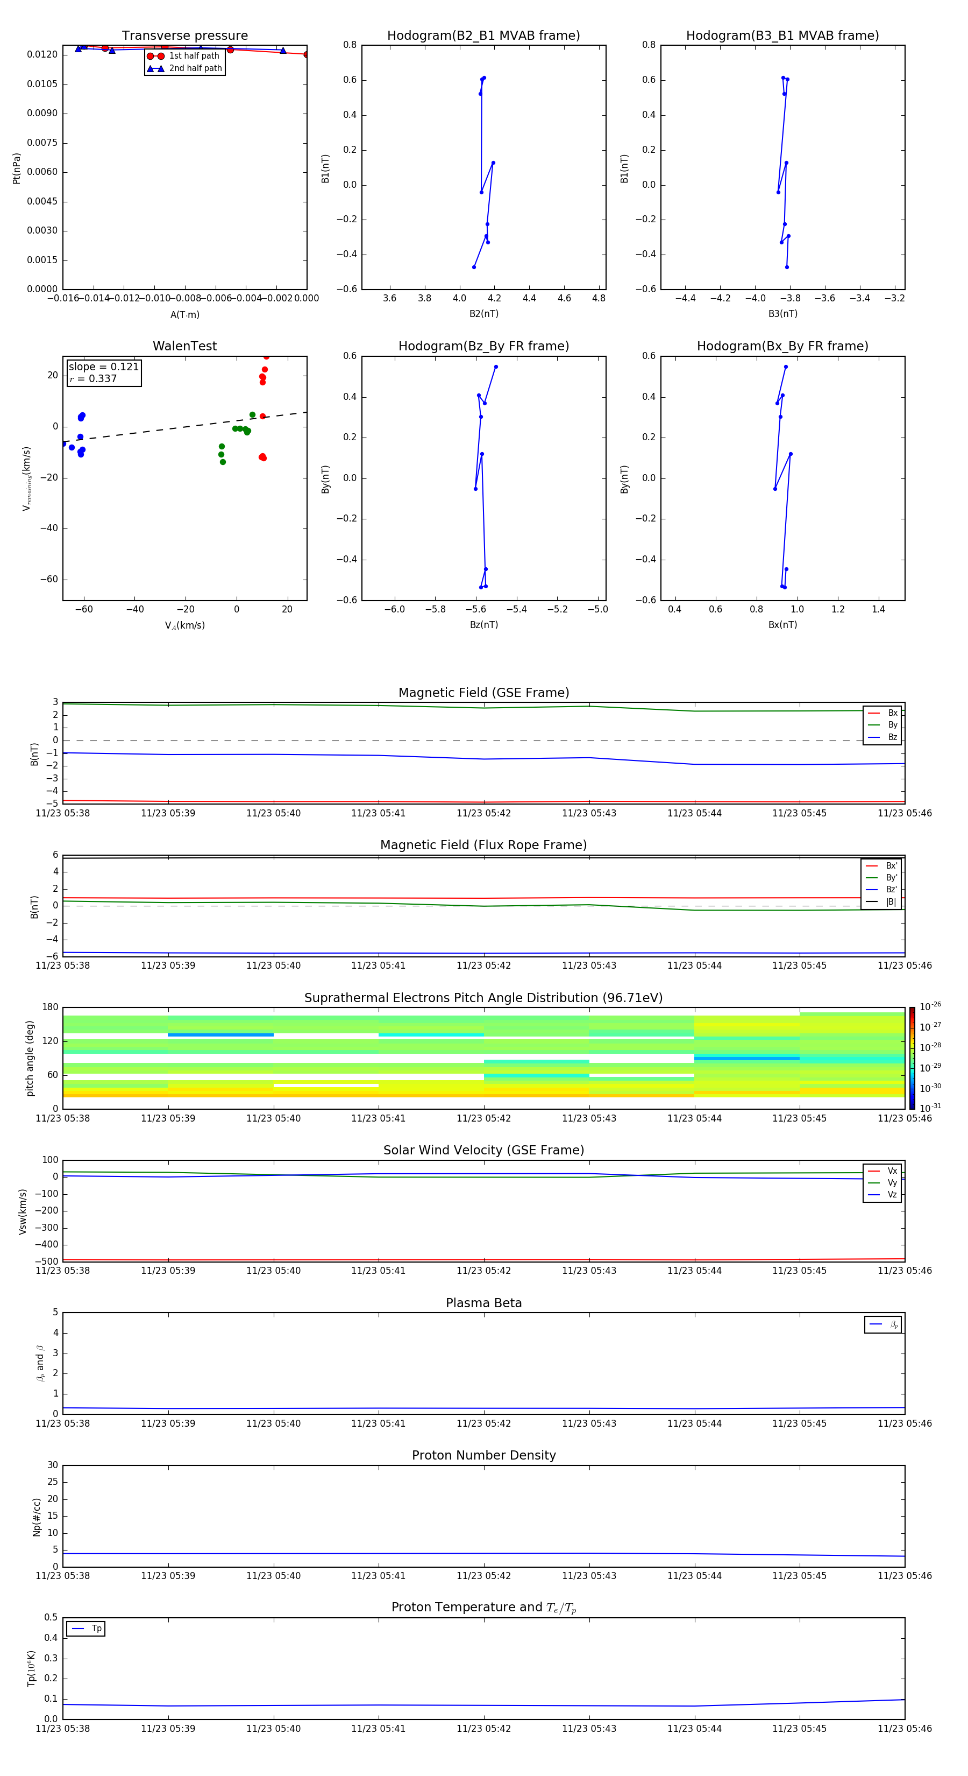Select the Vy velocity legend entry
The height and width of the screenshot is (1776, 968).
click(x=882, y=1183)
